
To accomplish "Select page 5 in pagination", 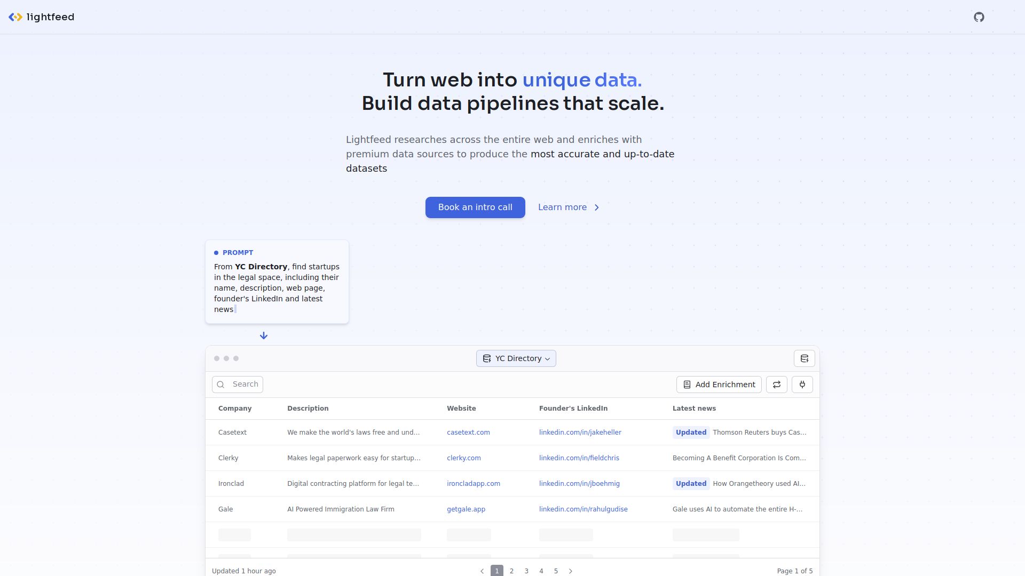I will click(x=556, y=571).
